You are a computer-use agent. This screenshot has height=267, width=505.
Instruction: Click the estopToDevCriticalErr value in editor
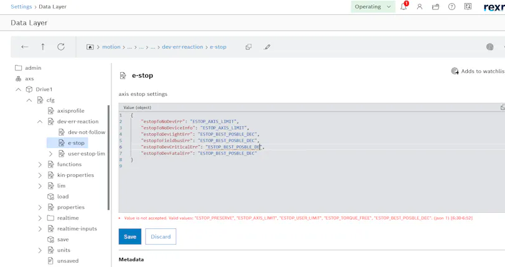tap(235, 147)
